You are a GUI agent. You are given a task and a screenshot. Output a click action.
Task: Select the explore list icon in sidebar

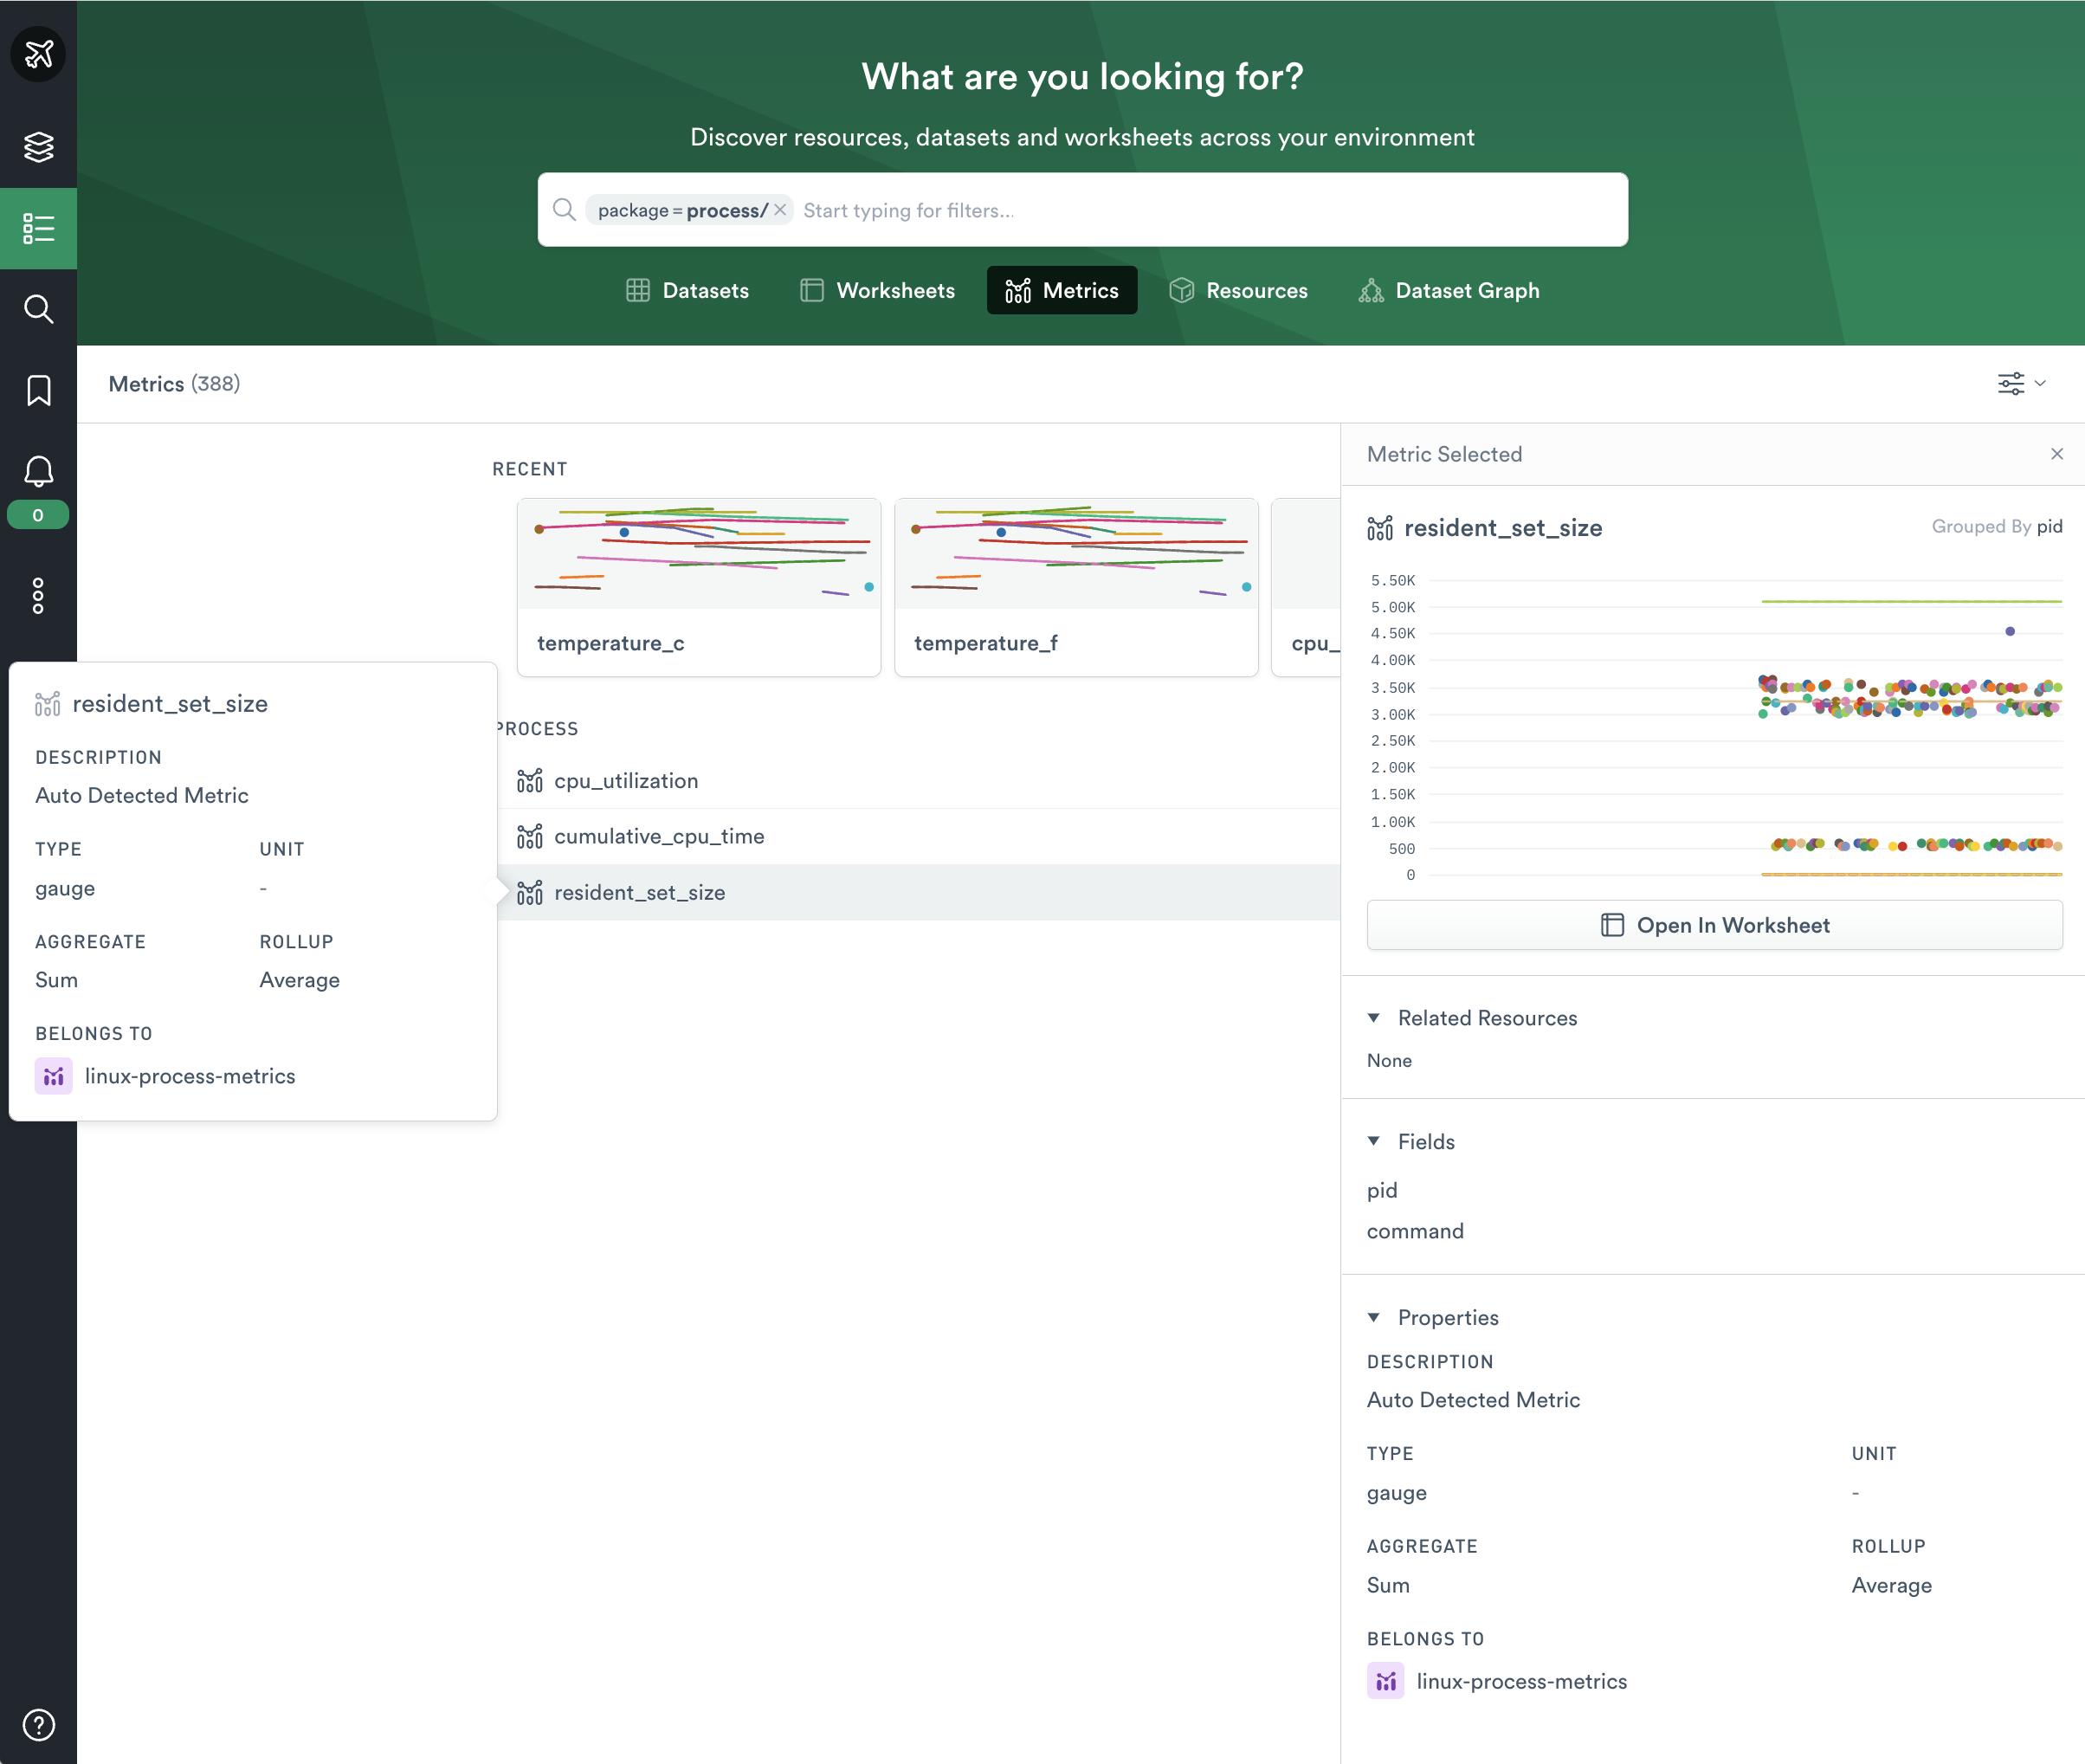(38, 228)
